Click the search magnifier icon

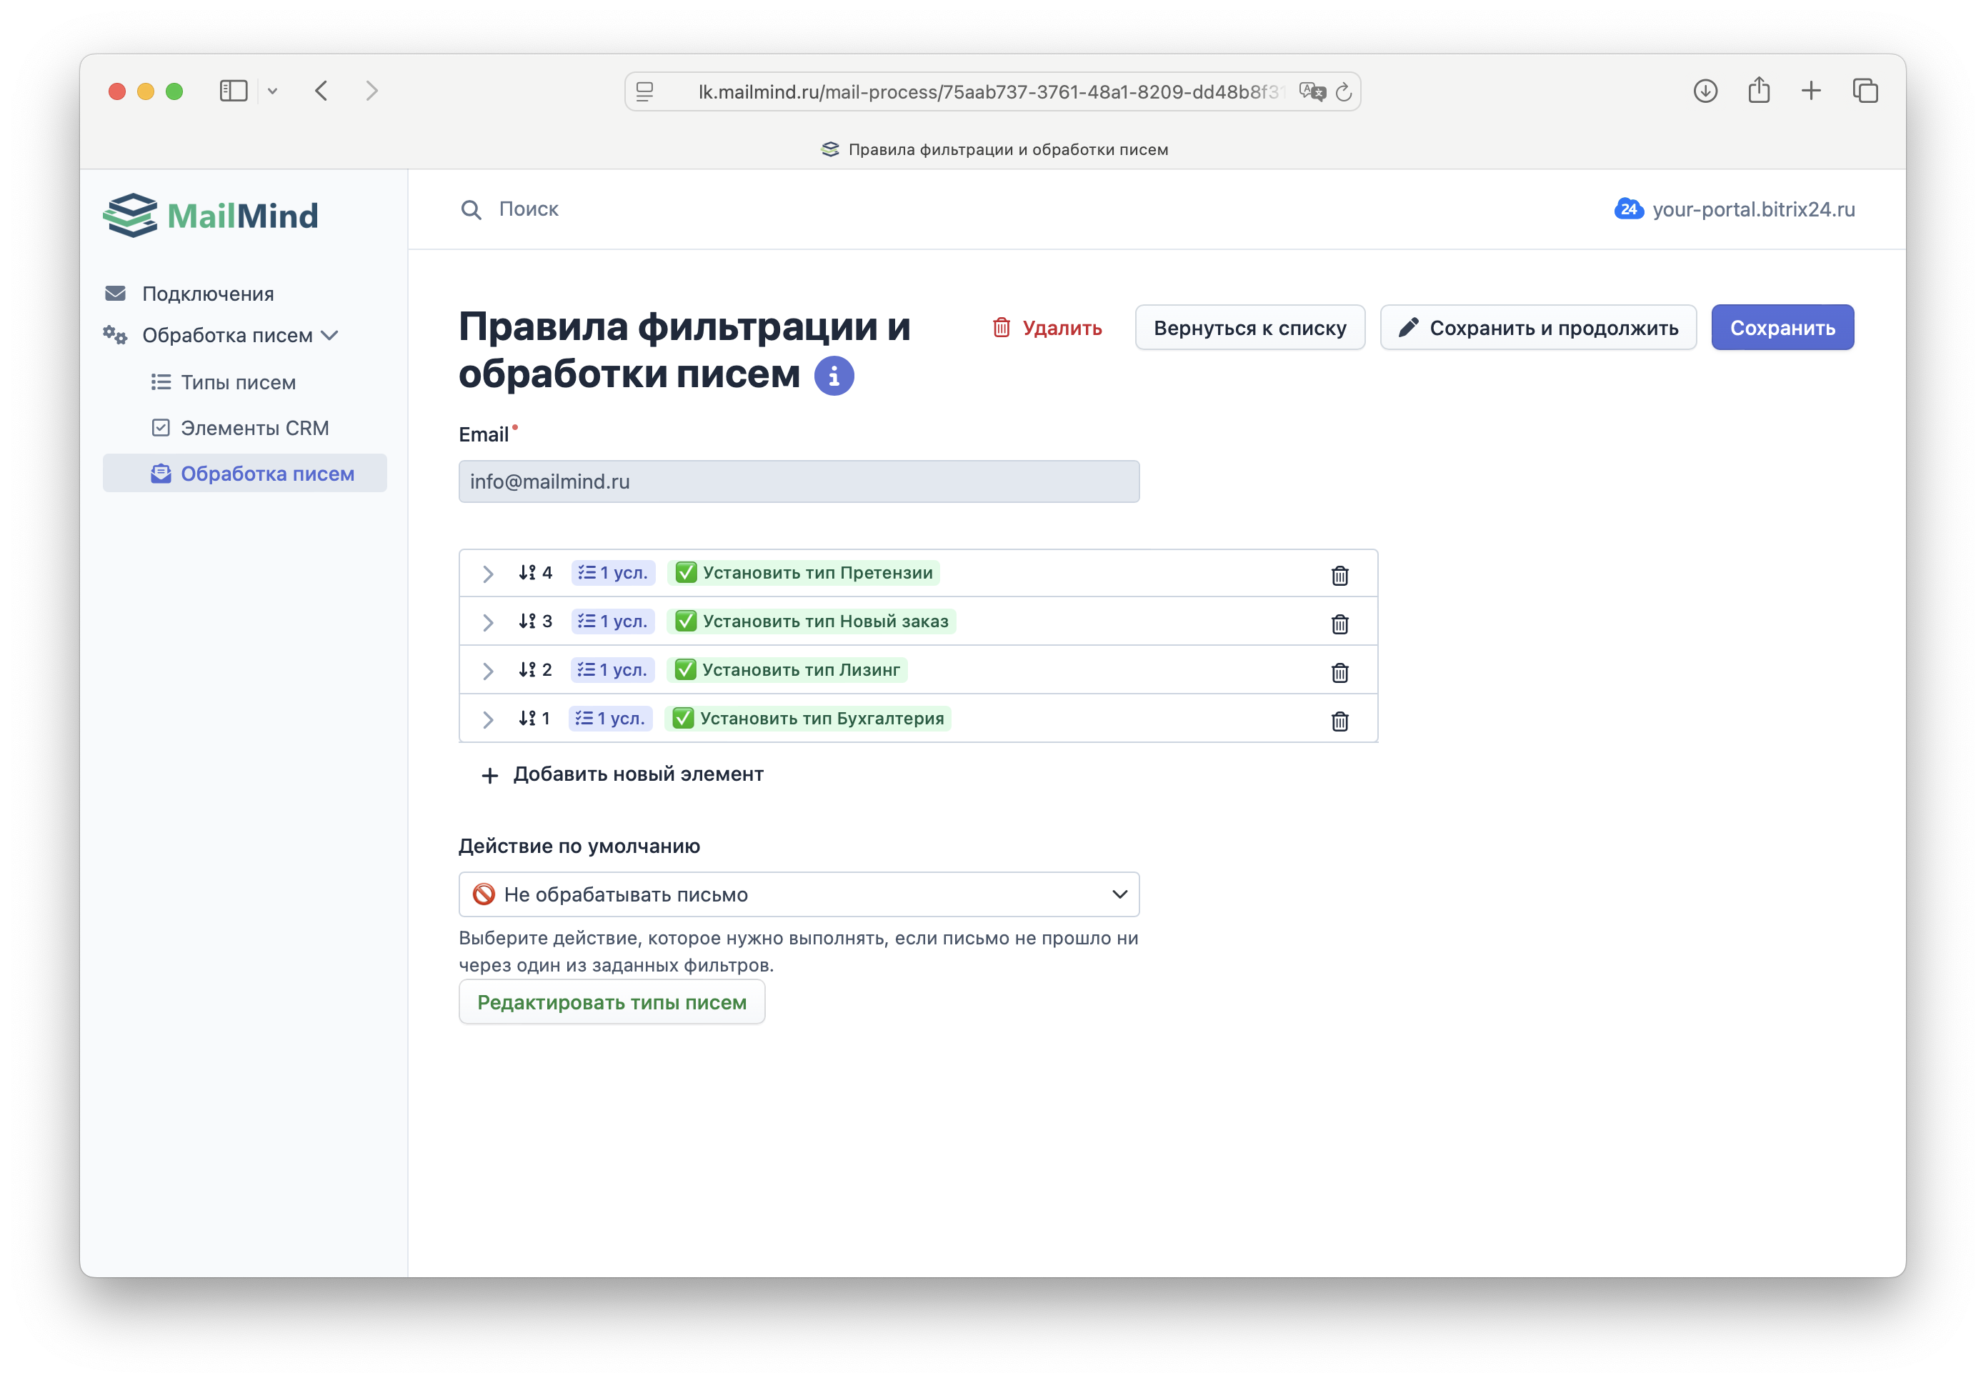[x=471, y=209]
